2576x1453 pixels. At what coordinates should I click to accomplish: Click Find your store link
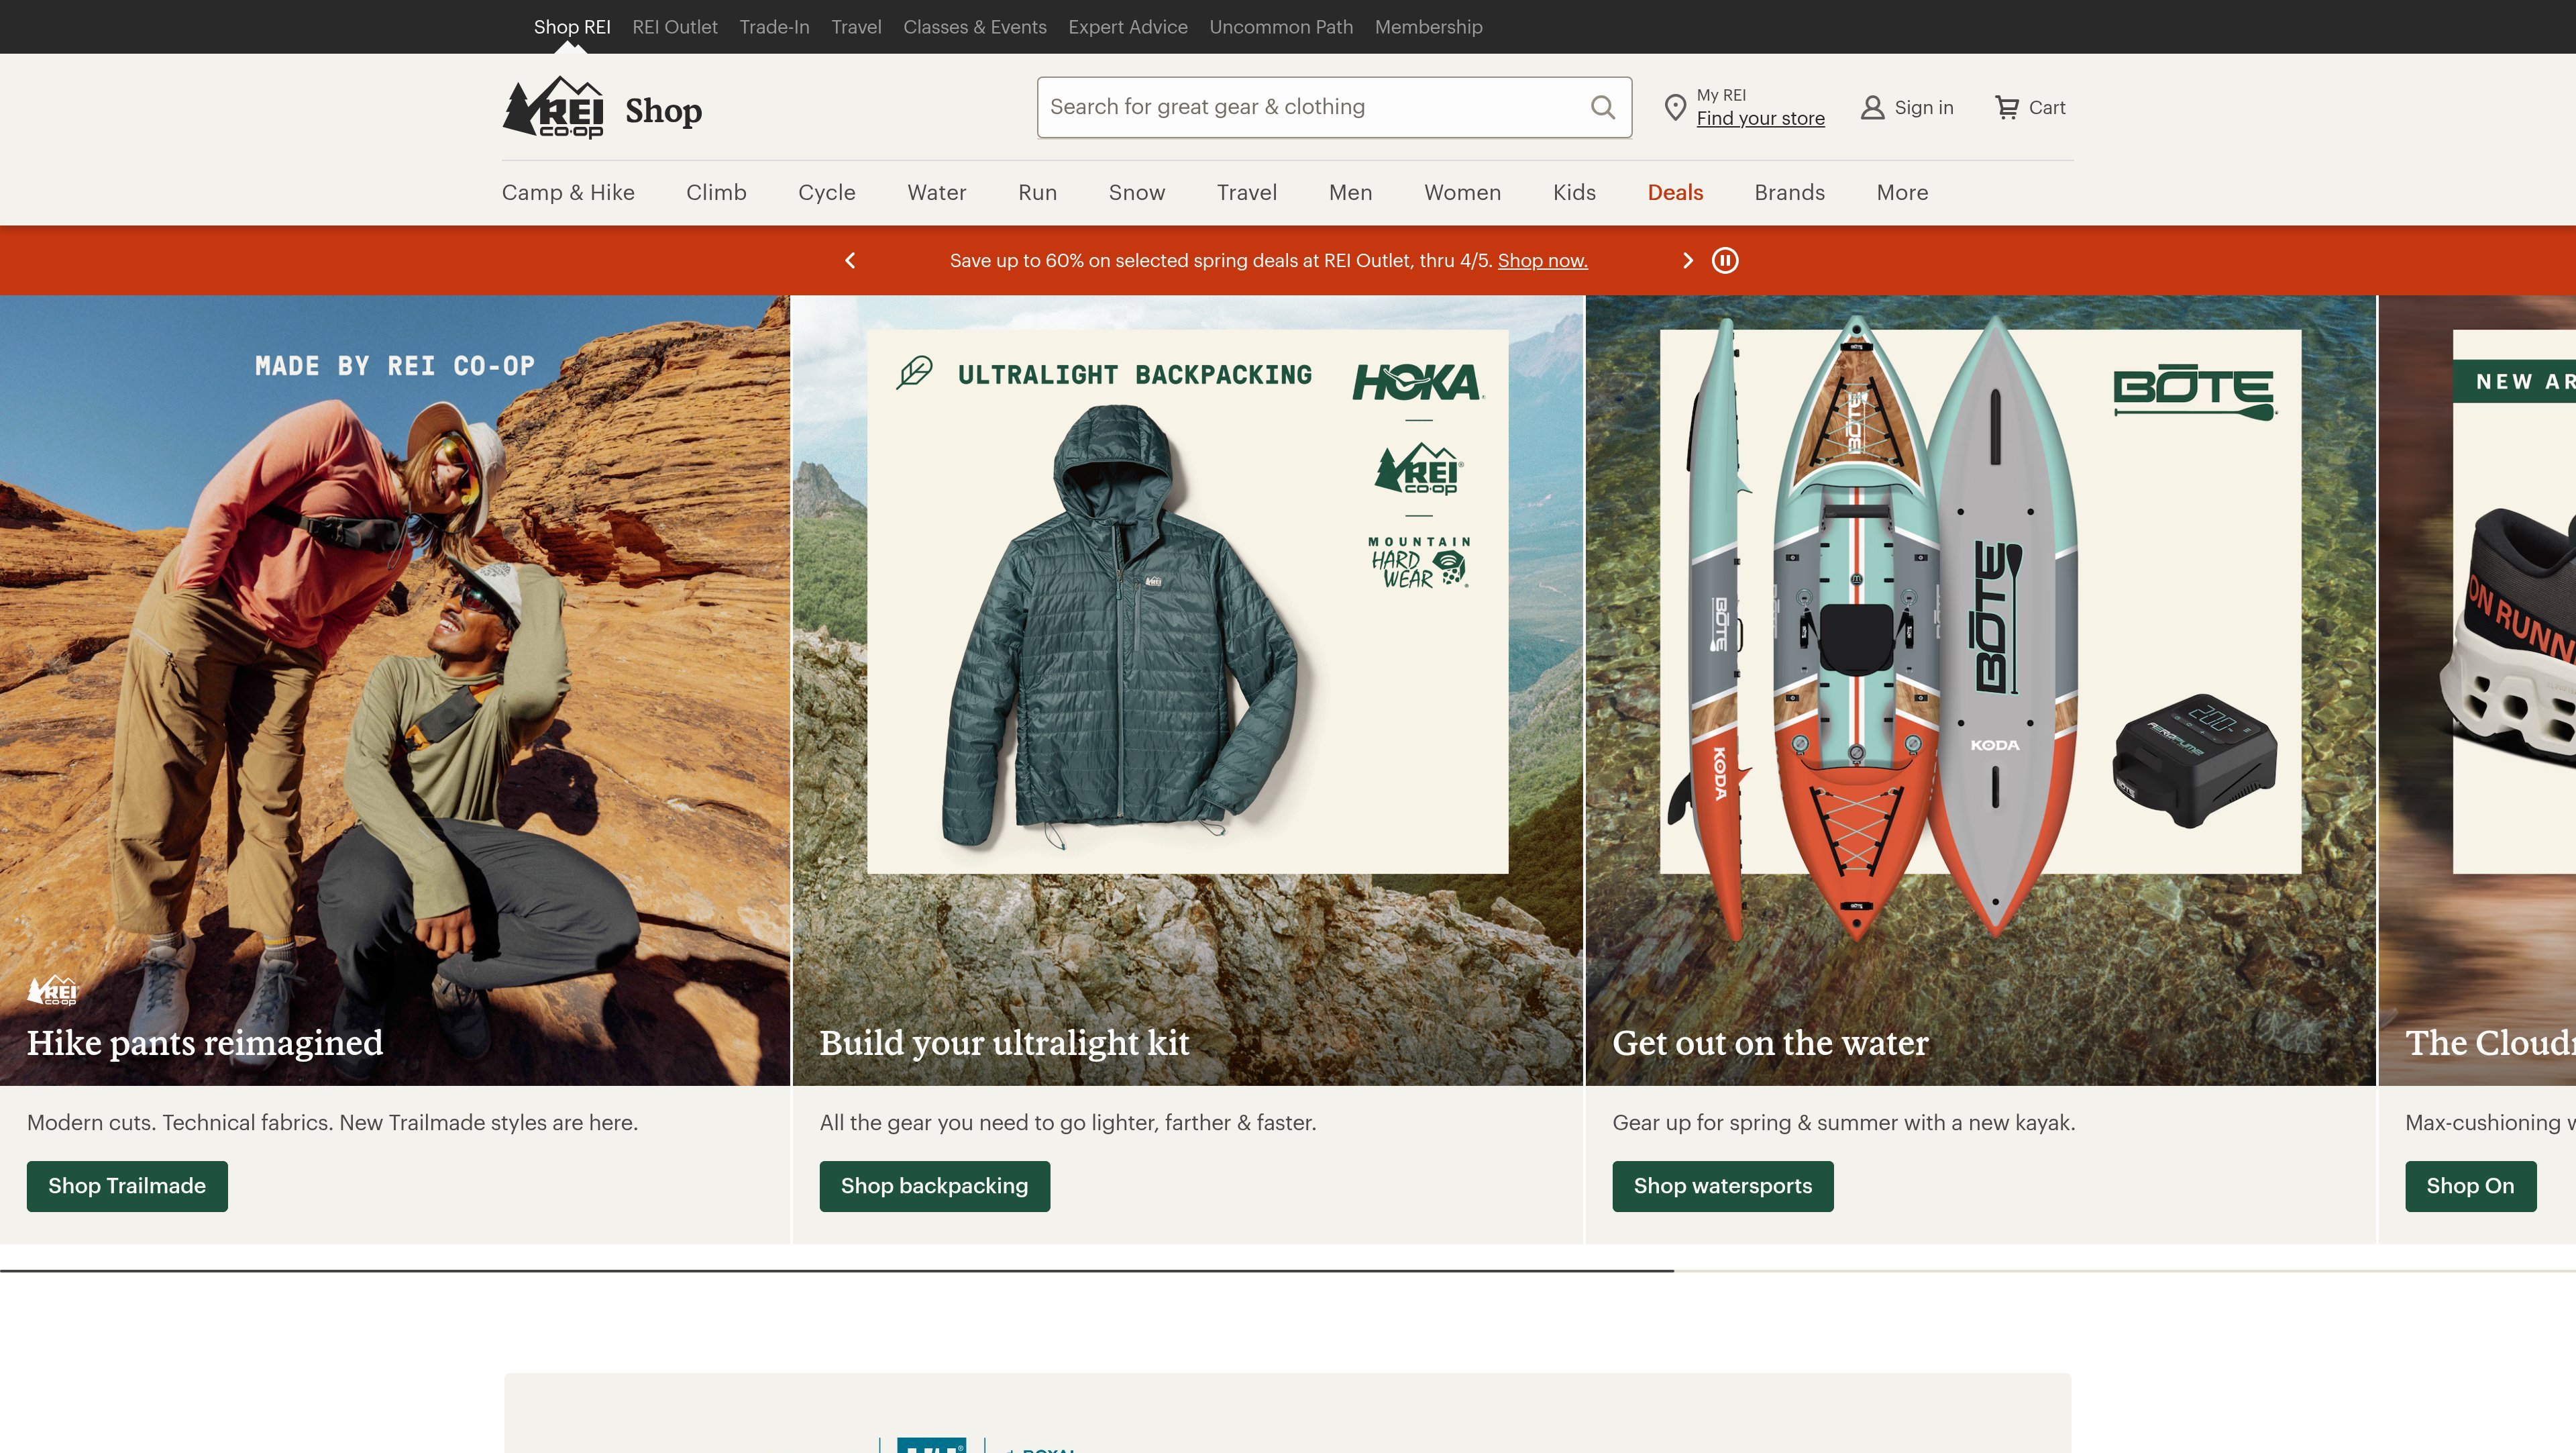(1760, 118)
